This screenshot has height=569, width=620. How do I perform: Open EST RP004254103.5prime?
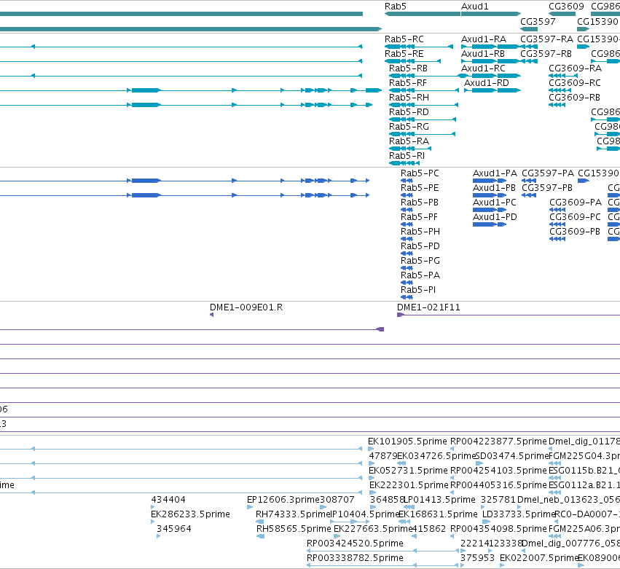(498, 471)
